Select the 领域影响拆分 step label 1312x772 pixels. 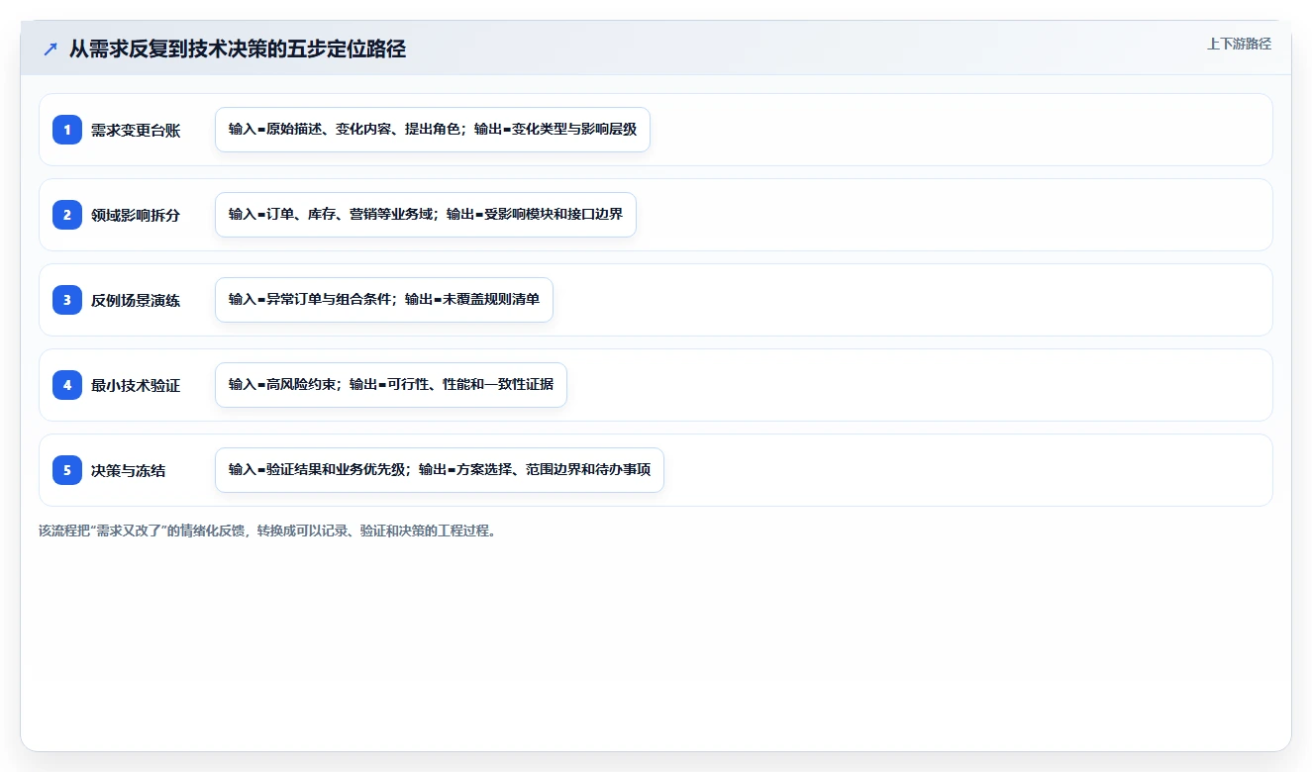pyautogui.click(x=136, y=215)
